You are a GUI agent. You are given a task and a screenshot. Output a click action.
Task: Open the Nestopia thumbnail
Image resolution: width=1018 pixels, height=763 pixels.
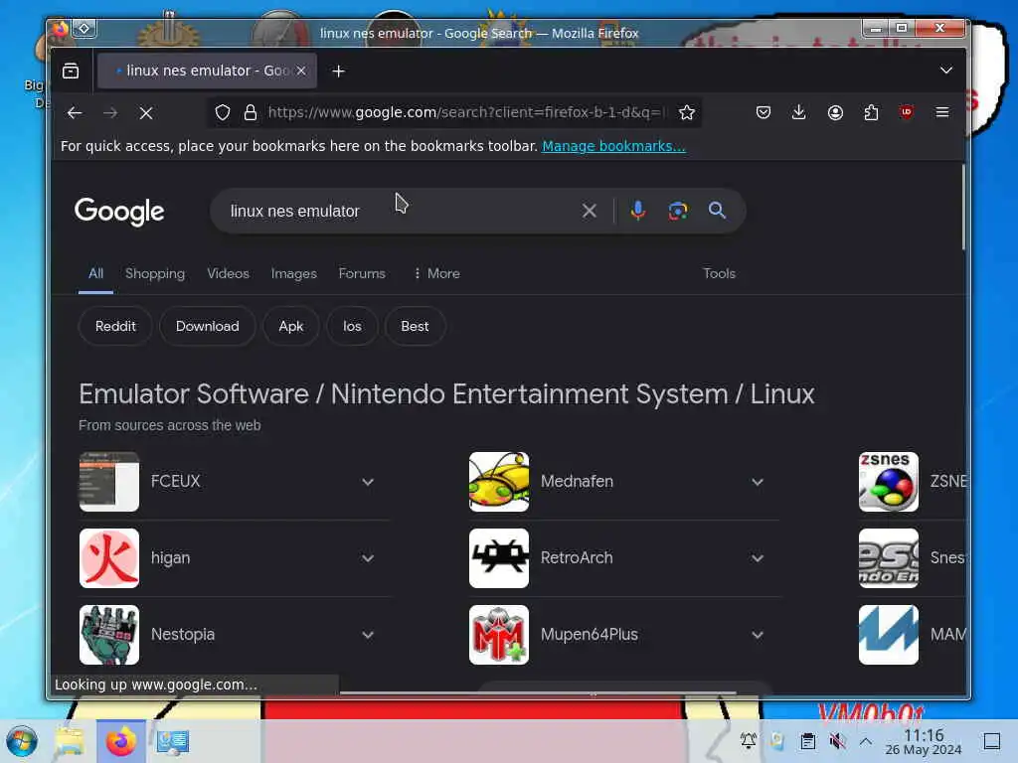(x=109, y=635)
